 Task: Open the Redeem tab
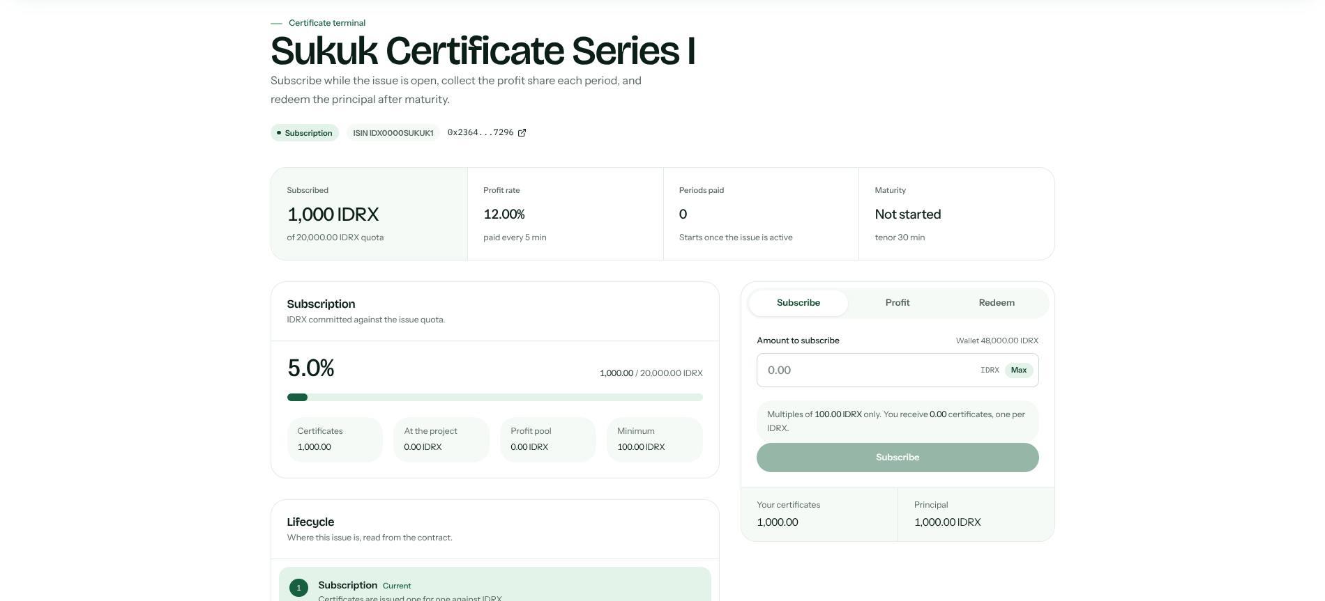(997, 303)
